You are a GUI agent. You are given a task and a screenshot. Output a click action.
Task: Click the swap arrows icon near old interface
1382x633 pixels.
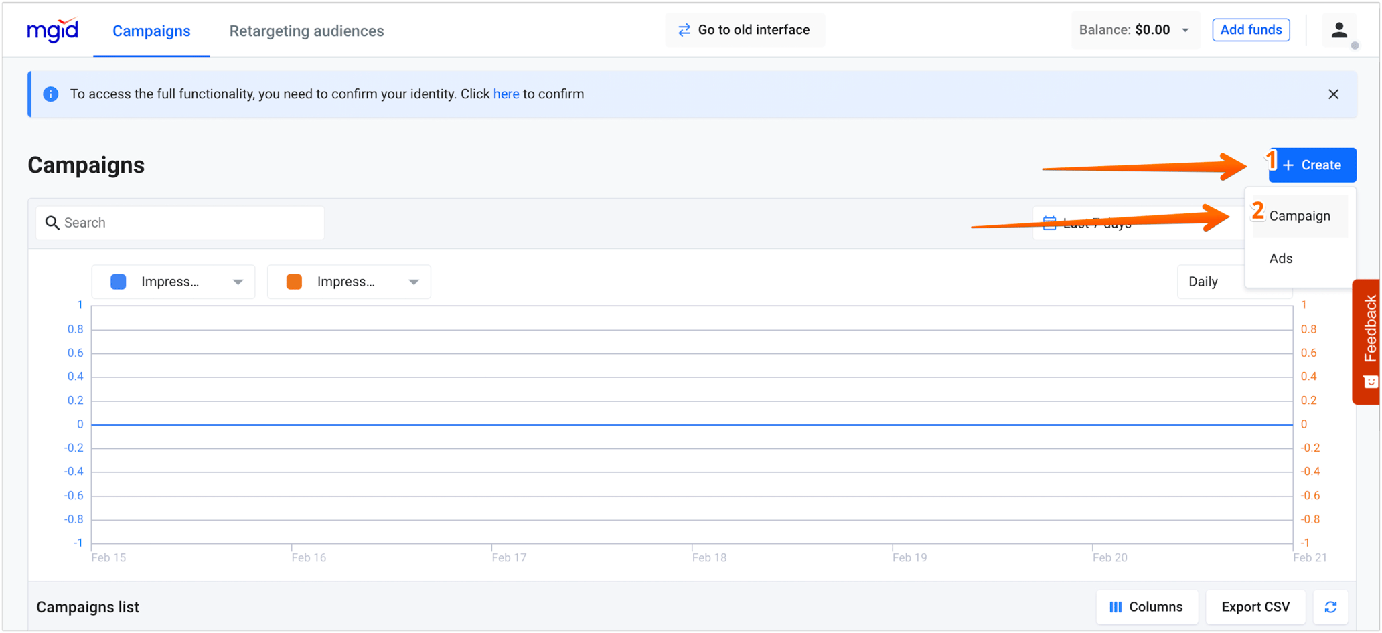pyautogui.click(x=683, y=29)
